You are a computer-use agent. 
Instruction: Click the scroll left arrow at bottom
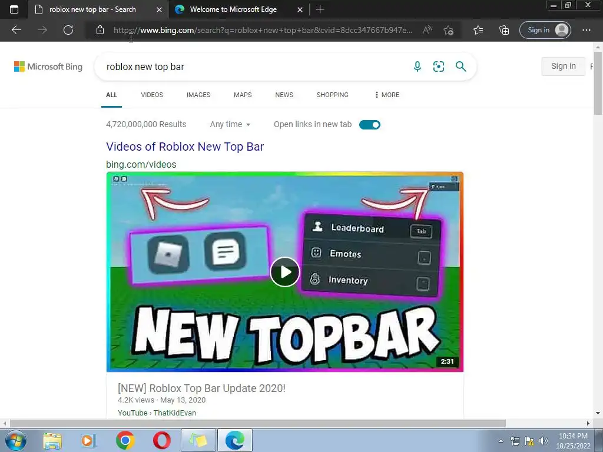coord(4,423)
